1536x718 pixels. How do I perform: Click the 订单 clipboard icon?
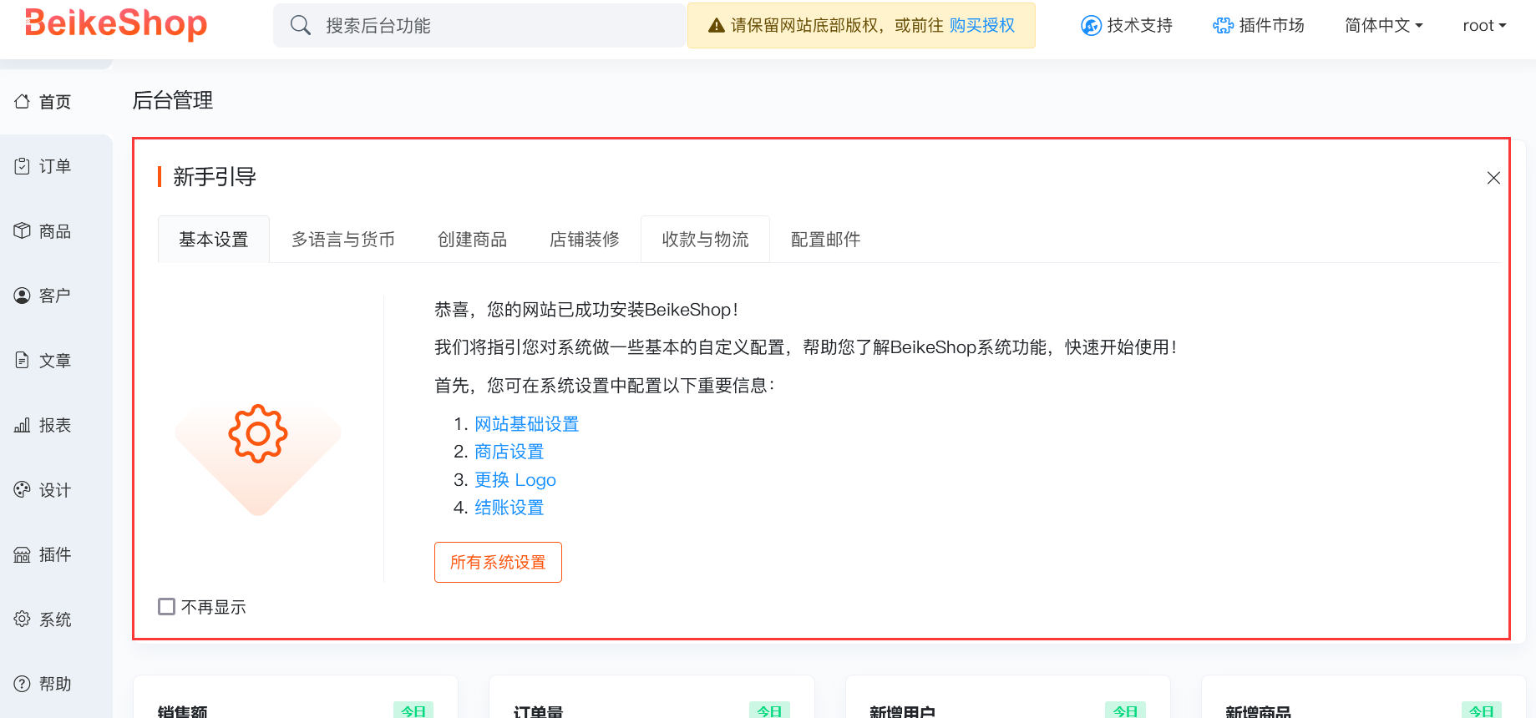pyautogui.click(x=23, y=166)
